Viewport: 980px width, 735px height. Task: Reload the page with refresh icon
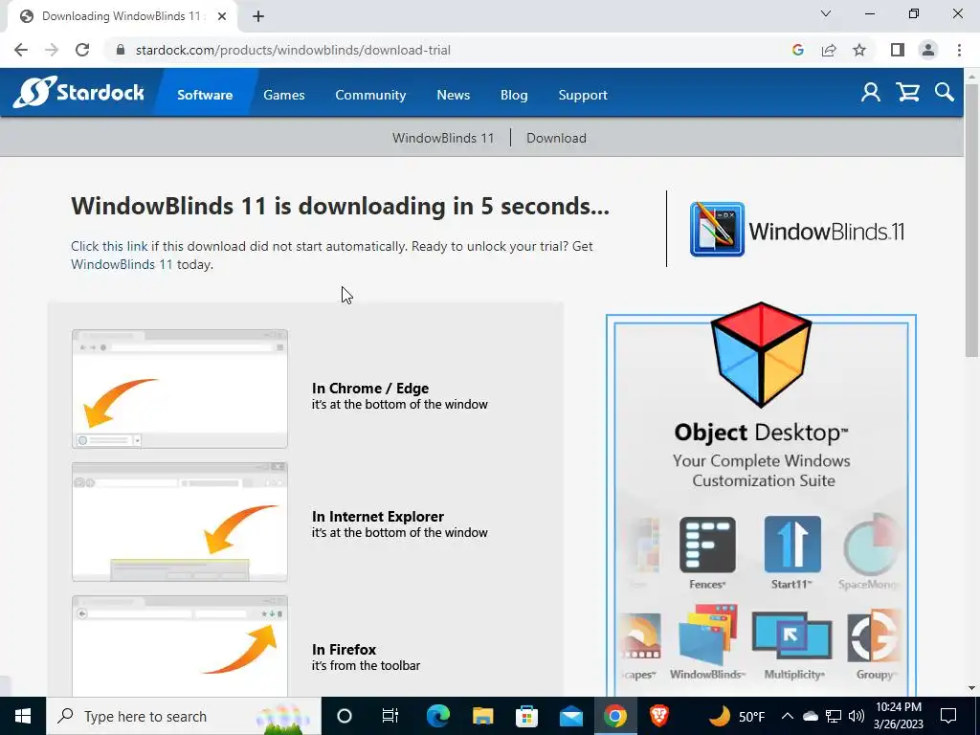click(82, 50)
